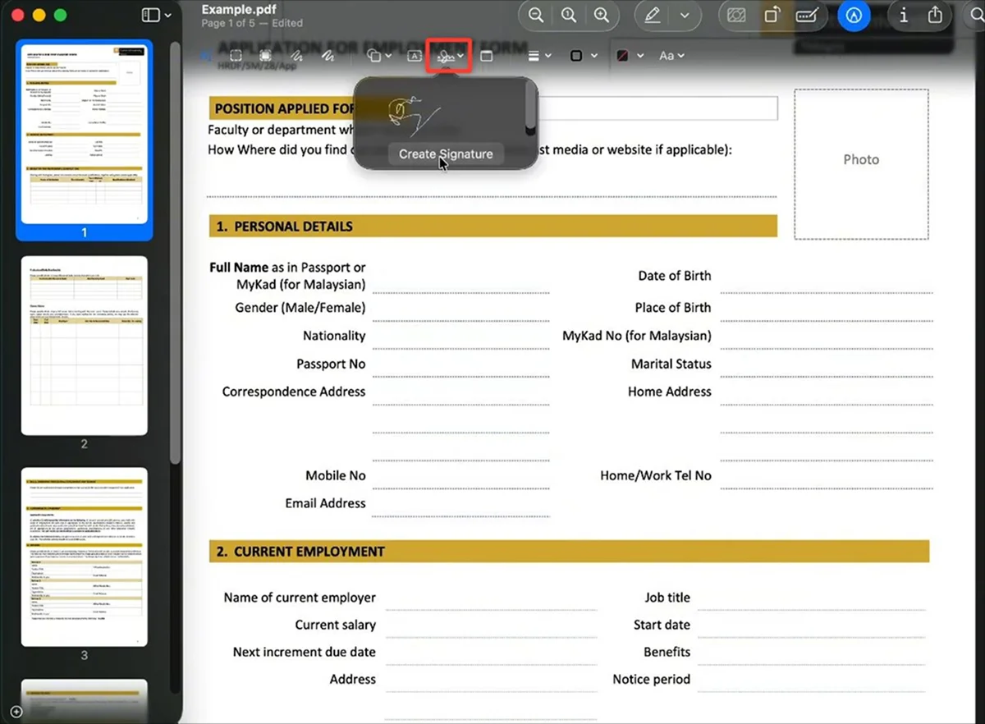Viewport: 985px width, 724px height.
Task: Open the Shape Style line thickness menu
Action: [538, 56]
